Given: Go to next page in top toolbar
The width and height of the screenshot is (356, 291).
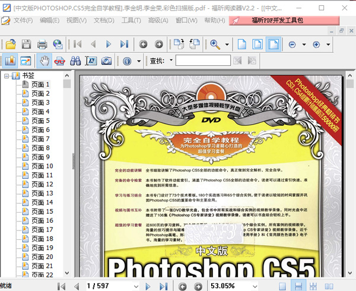Looking at the screenshot, I should (x=109, y=44).
